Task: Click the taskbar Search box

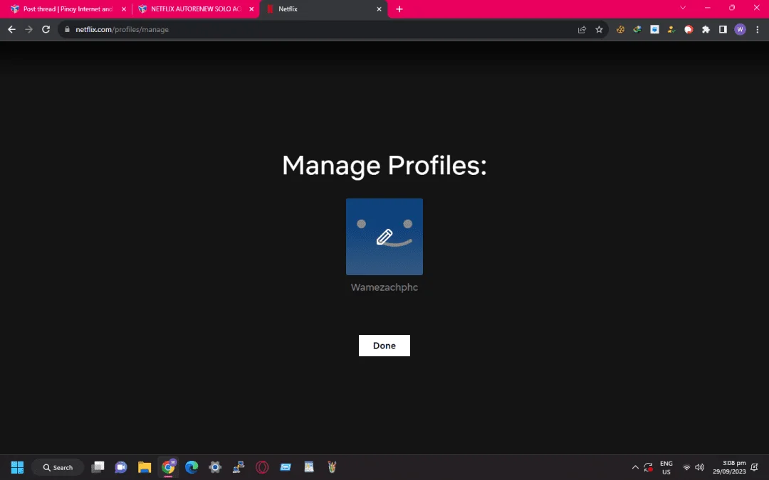Action: (58, 467)
